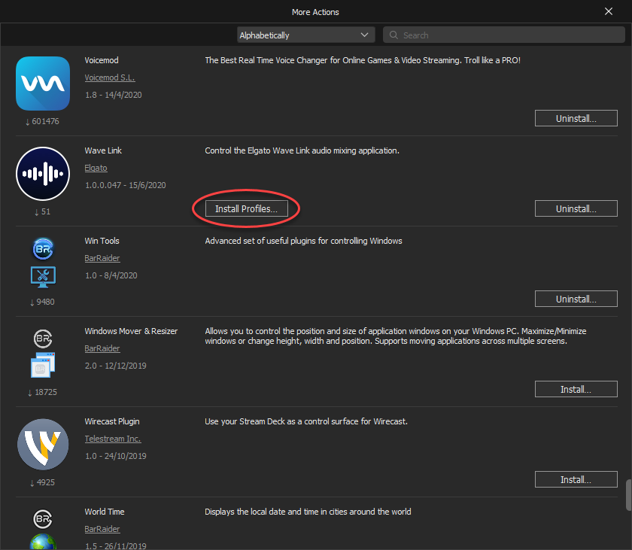Click the World Time BR logo icon

[x=43, y=519]
